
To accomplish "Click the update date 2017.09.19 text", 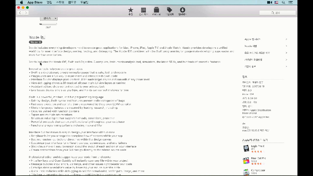I will coord(258,87).
